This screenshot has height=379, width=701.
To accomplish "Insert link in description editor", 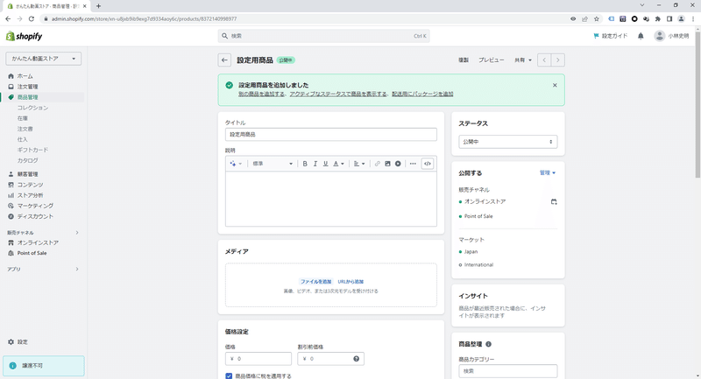I will pos(378,164).
